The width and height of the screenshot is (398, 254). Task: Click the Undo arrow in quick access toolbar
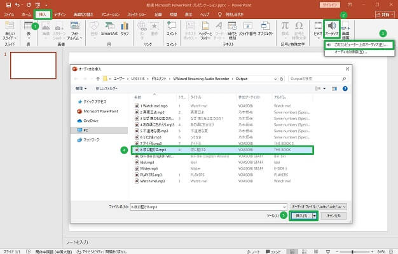(17, 5)
